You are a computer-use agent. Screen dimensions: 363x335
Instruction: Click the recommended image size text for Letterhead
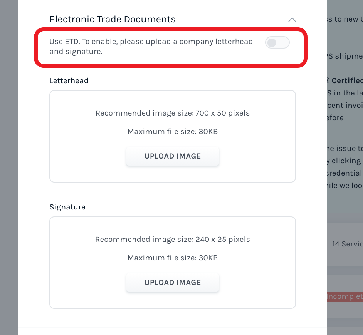click(172, 113)
